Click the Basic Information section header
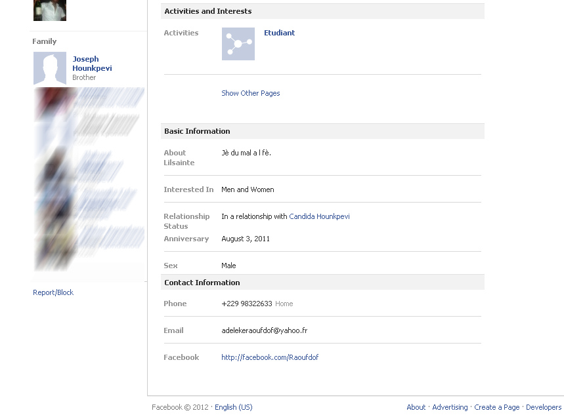This screenshot has width=564, height=415. (x=197, y=131)
